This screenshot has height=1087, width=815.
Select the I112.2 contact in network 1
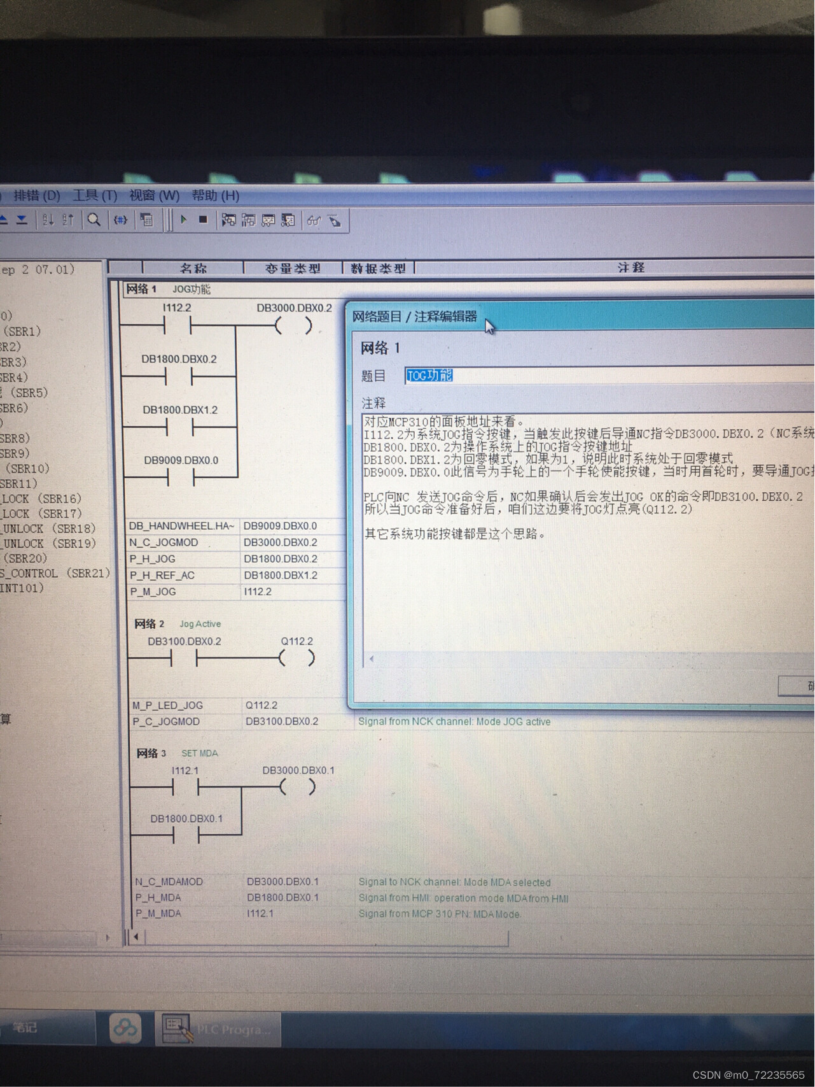click(x=177, y=326)
